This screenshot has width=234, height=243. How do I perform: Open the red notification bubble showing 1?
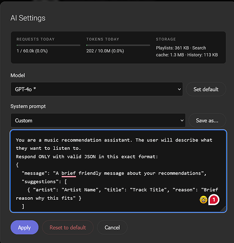point(214,200)
